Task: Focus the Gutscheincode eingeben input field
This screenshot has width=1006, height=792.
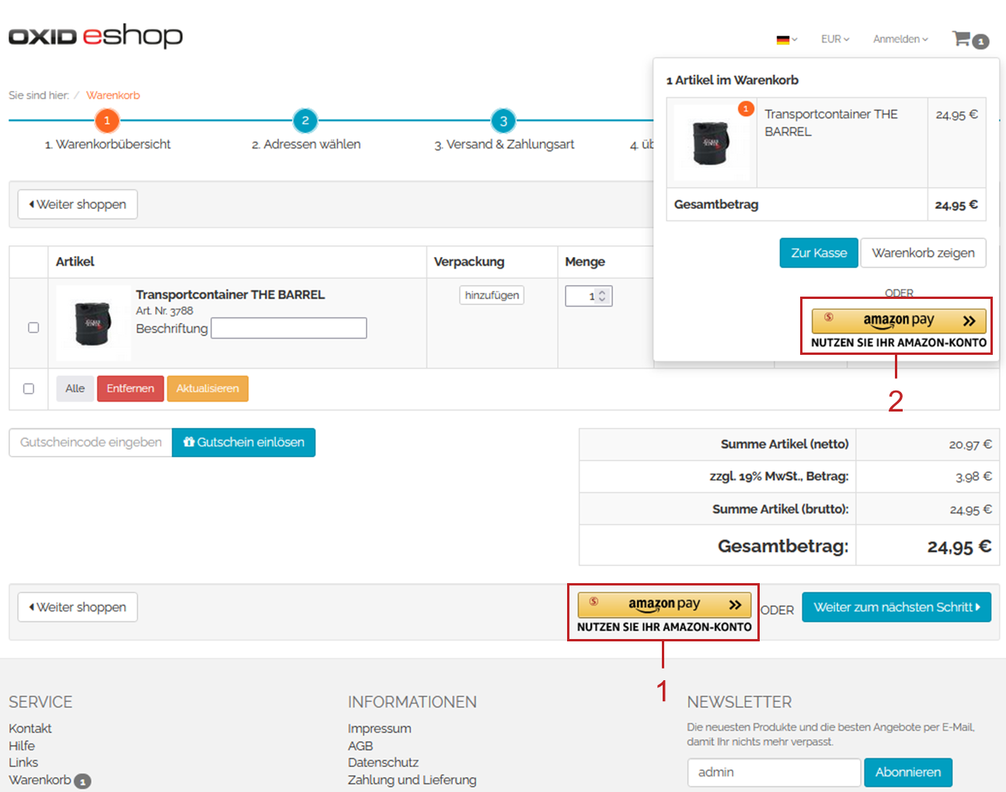Action: tap(91, 443)
